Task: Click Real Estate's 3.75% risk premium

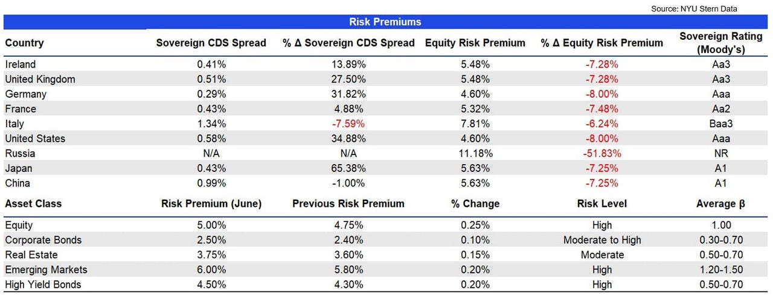Action: click(211, 255)
